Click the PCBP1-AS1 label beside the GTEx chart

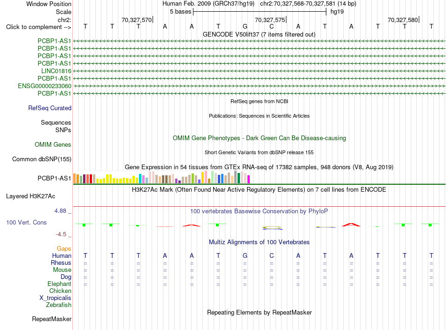click(x=54, y=178)
